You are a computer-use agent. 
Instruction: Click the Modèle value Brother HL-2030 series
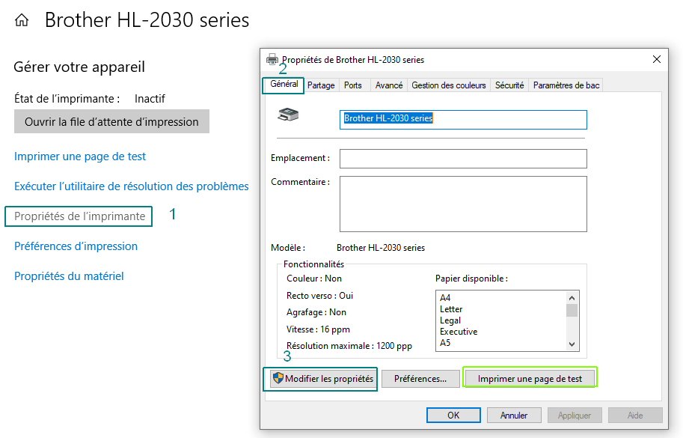click(381, 248)
